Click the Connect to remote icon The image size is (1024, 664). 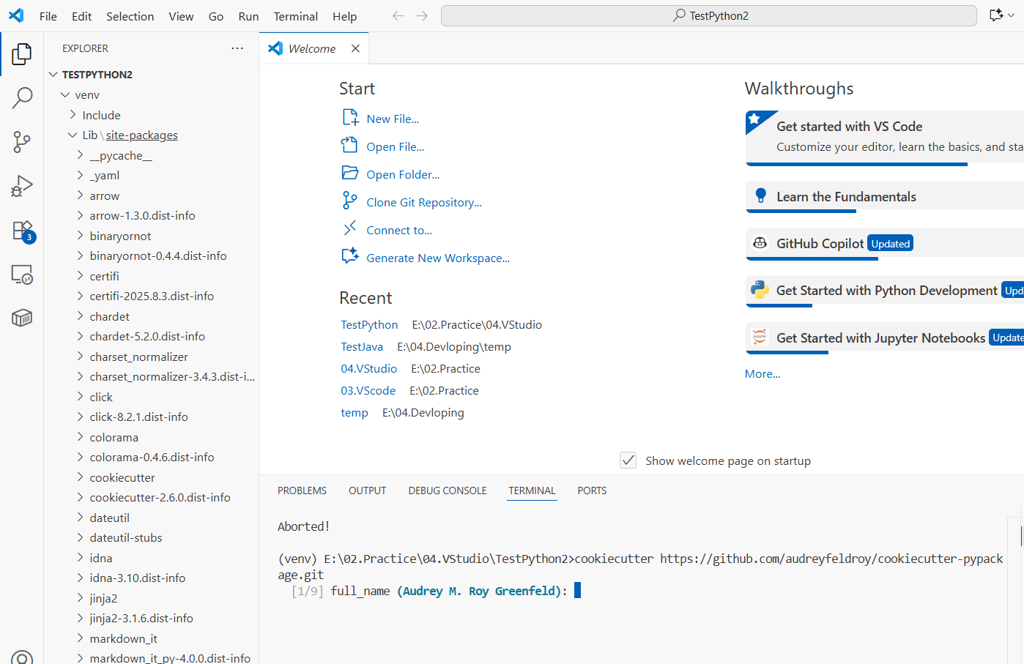(x=349, y=228)
